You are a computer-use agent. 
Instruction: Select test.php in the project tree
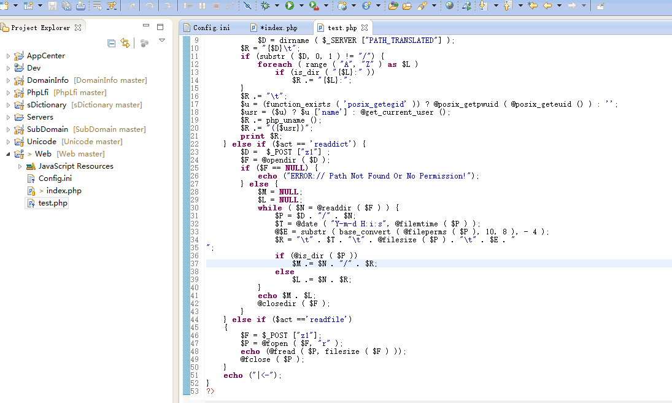coord(53,203)
